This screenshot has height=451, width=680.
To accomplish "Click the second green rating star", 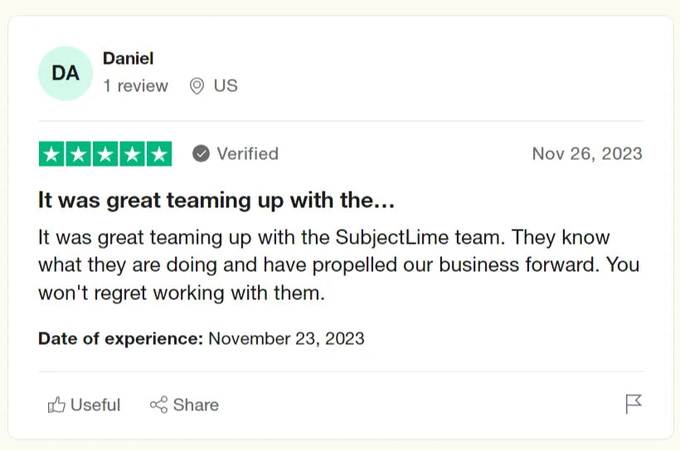I will pyautogui.click(x=79, y=154).
